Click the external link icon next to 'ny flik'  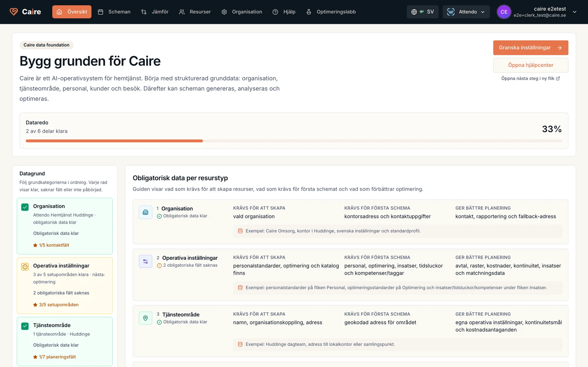click(x=558, y=79)
